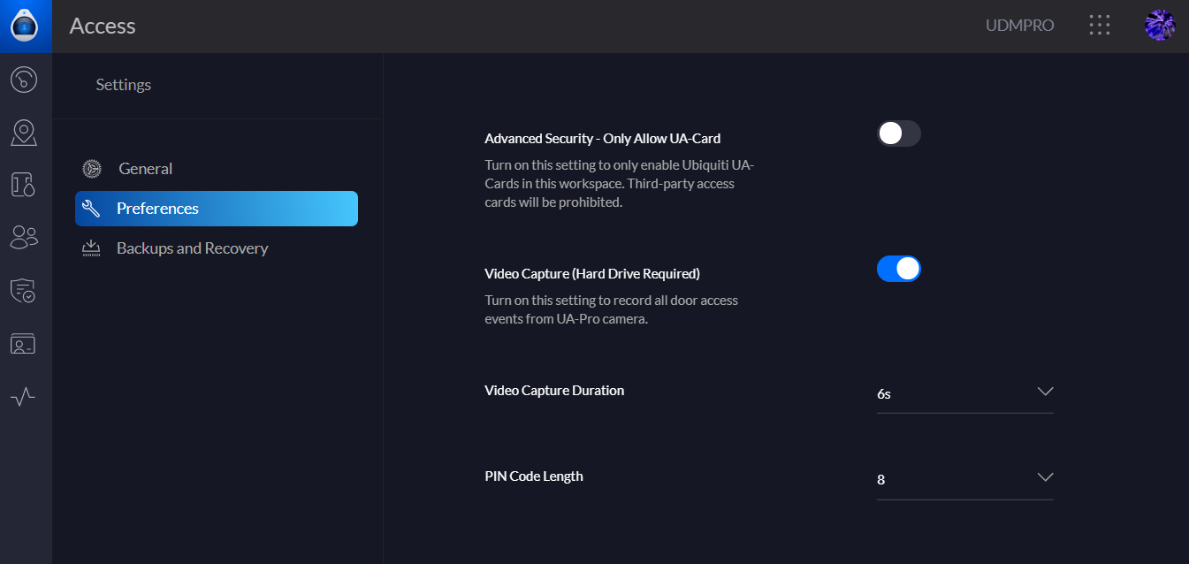This screenshot has width=1189, height=564.
Task: Open the map location pin sidebar icon
Action: point(24,133)
